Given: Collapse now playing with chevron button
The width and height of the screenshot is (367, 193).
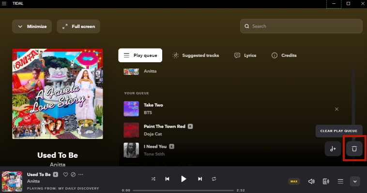Looking at the screenshot, I should [x=355, y=181].
